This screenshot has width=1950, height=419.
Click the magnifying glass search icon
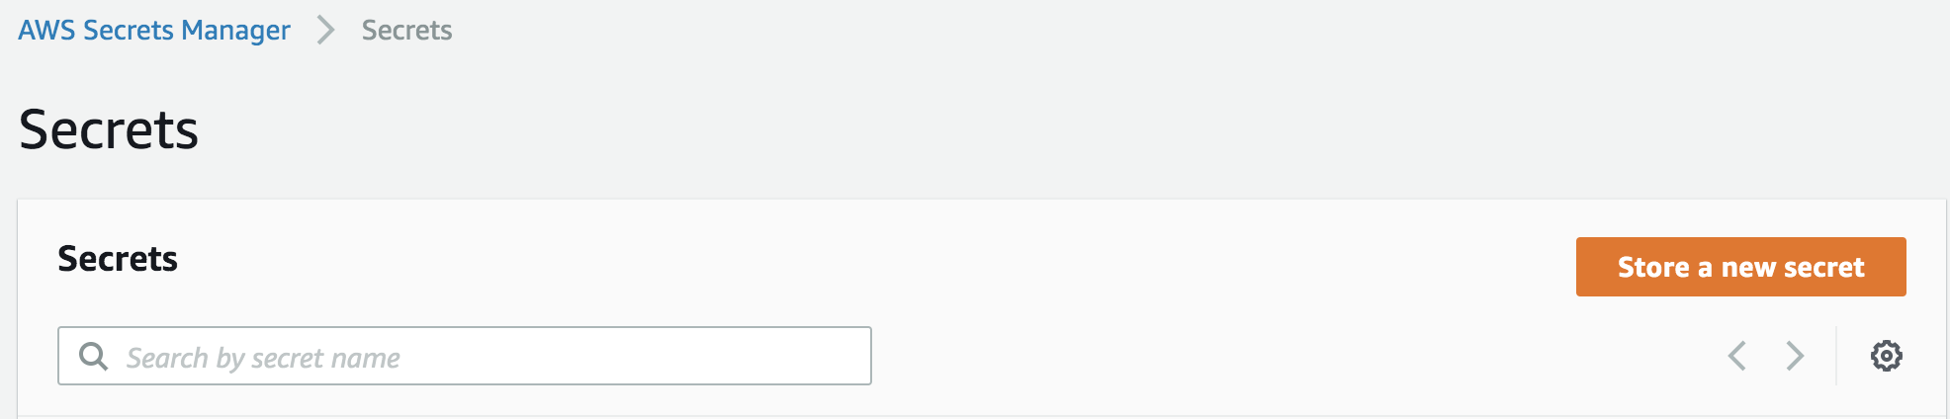(x=93, y=356)
